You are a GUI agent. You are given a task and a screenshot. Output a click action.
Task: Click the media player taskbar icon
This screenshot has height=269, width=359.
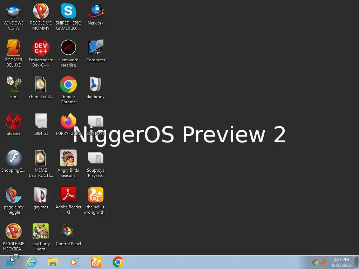pos(74,262)
